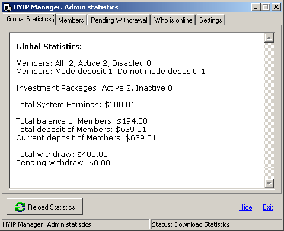Image resolution: width=284 pixels, height=231 pixels.
Task: Click the Exit link
Action: (268, 207)
